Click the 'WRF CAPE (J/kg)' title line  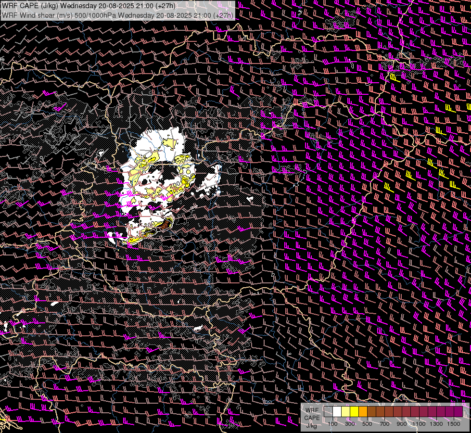(89, 6)
